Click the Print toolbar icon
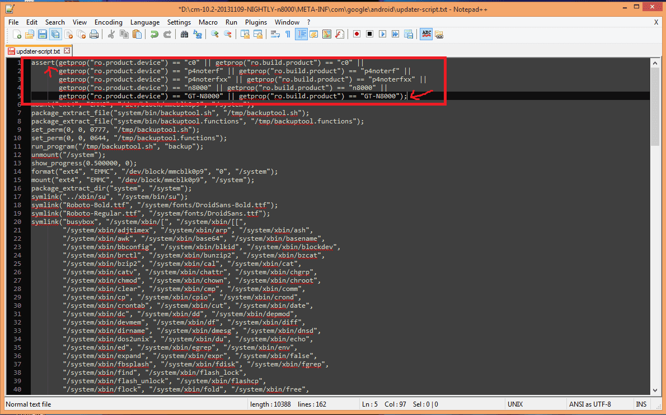 [94, 35]
